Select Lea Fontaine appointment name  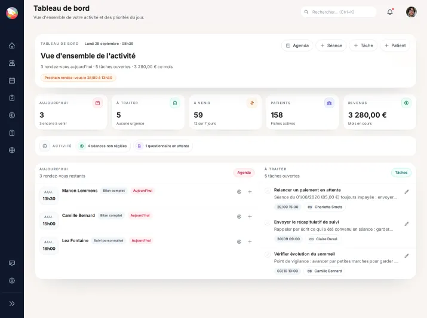(x=75, y=240)
